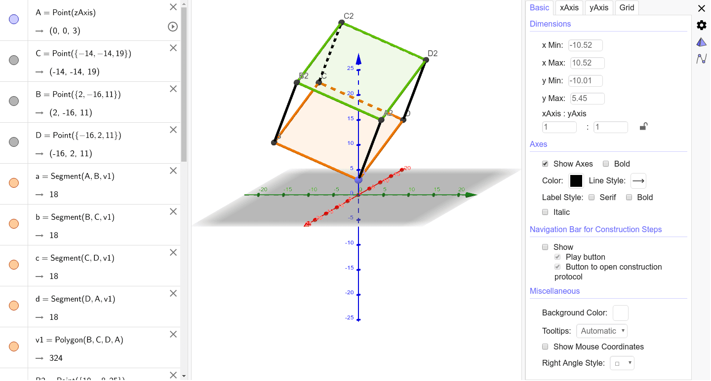
Task: Open the Right Angle Style dropdown
Action: (622, 363)
